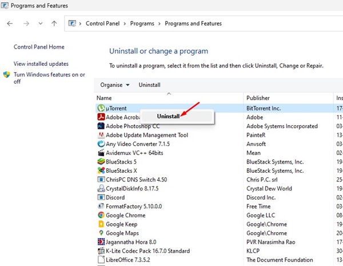Select Google Maps entry name
Viewport: 343px width, 266px height.
(122, 233)
